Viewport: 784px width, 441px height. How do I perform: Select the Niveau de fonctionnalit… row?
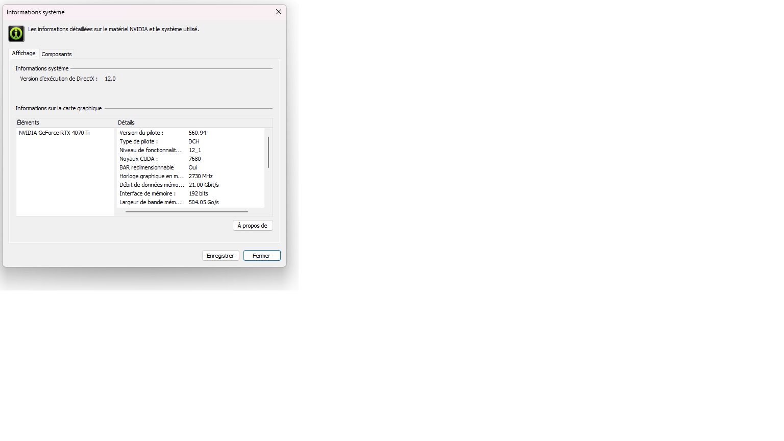click(x=190, y=150)
